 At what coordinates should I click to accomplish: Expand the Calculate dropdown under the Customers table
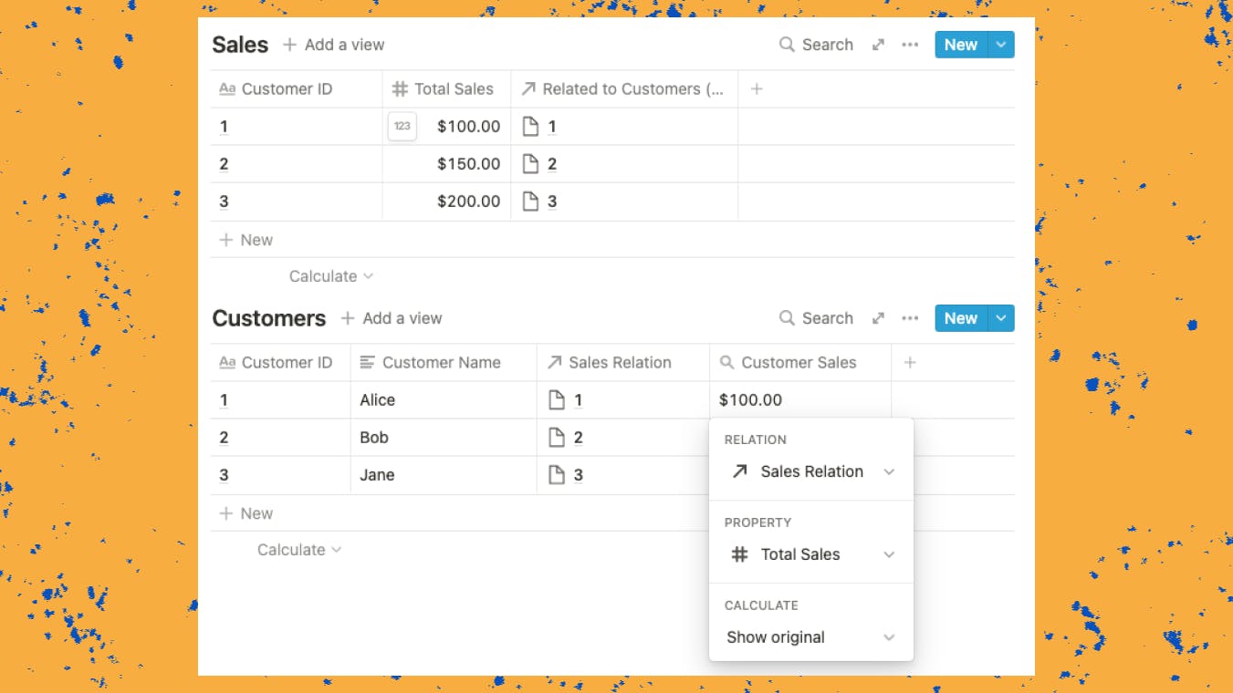pyautogui.click(x=299, y=549)
